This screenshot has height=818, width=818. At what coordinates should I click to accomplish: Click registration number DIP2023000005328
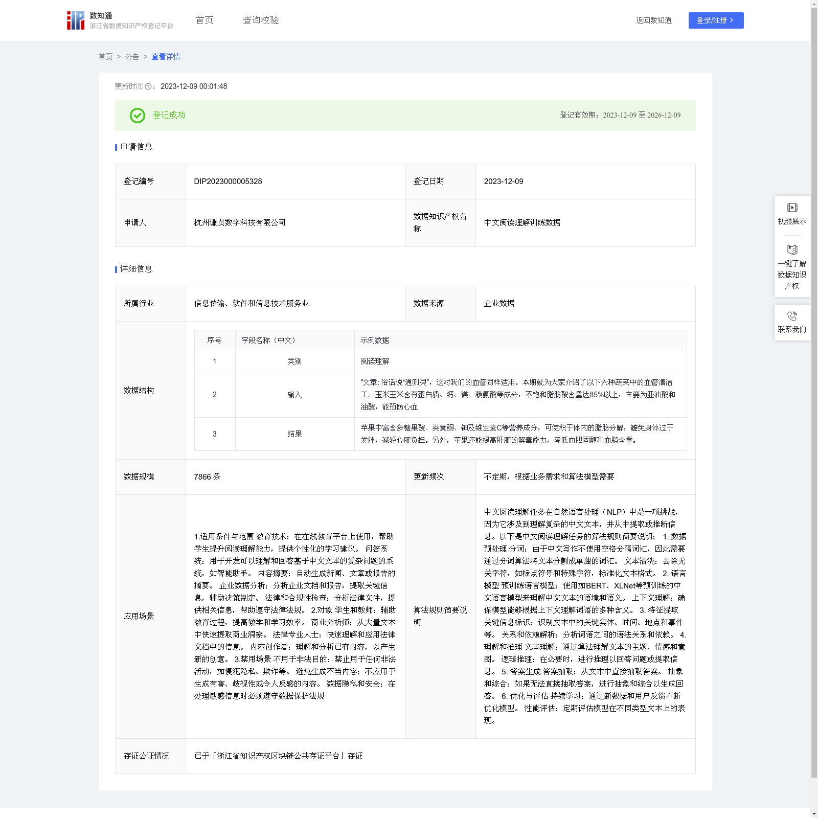tap(228, 181)
